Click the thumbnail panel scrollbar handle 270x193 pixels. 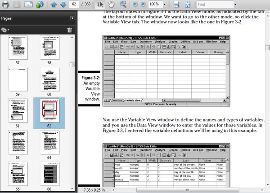pyautogui.click(x=72, y=65)
